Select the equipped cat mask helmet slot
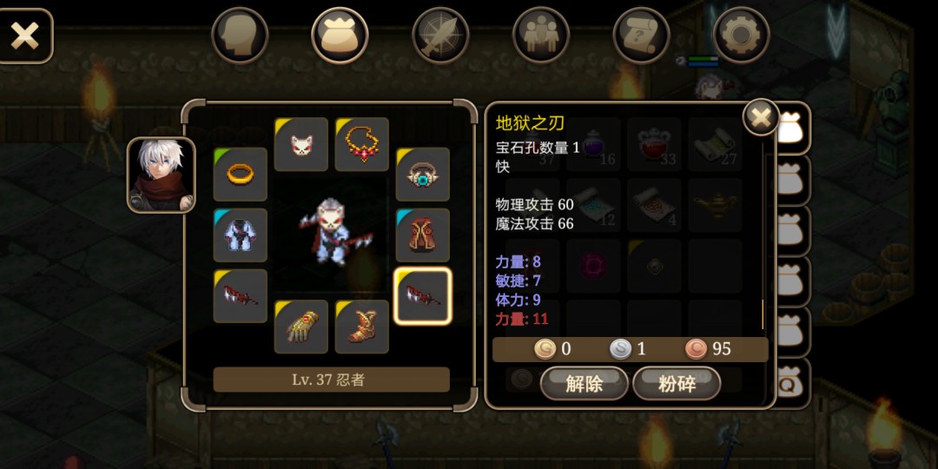Viewport: 938px width, 469px height. pyautogui.click(x=301, y=144)
